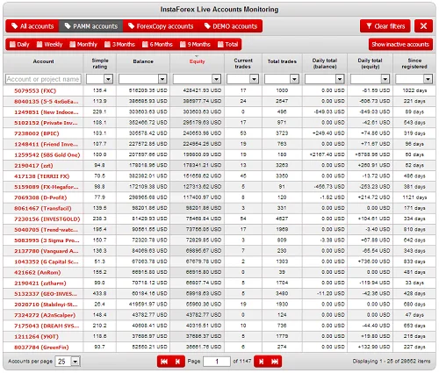Switch to the PAMM accounts tab

point(91,26)
